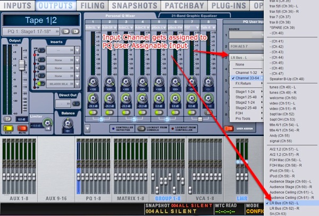Screen dimensions: 319x216
Task: Click the Direct Out destination arrow field
Action: click(63, 104)
